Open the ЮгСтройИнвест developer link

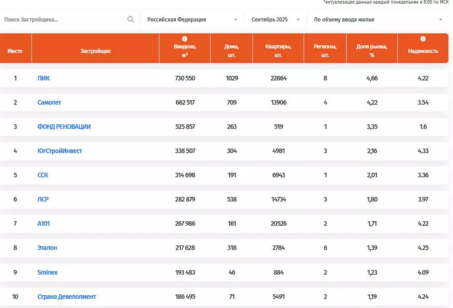point(60,151)
